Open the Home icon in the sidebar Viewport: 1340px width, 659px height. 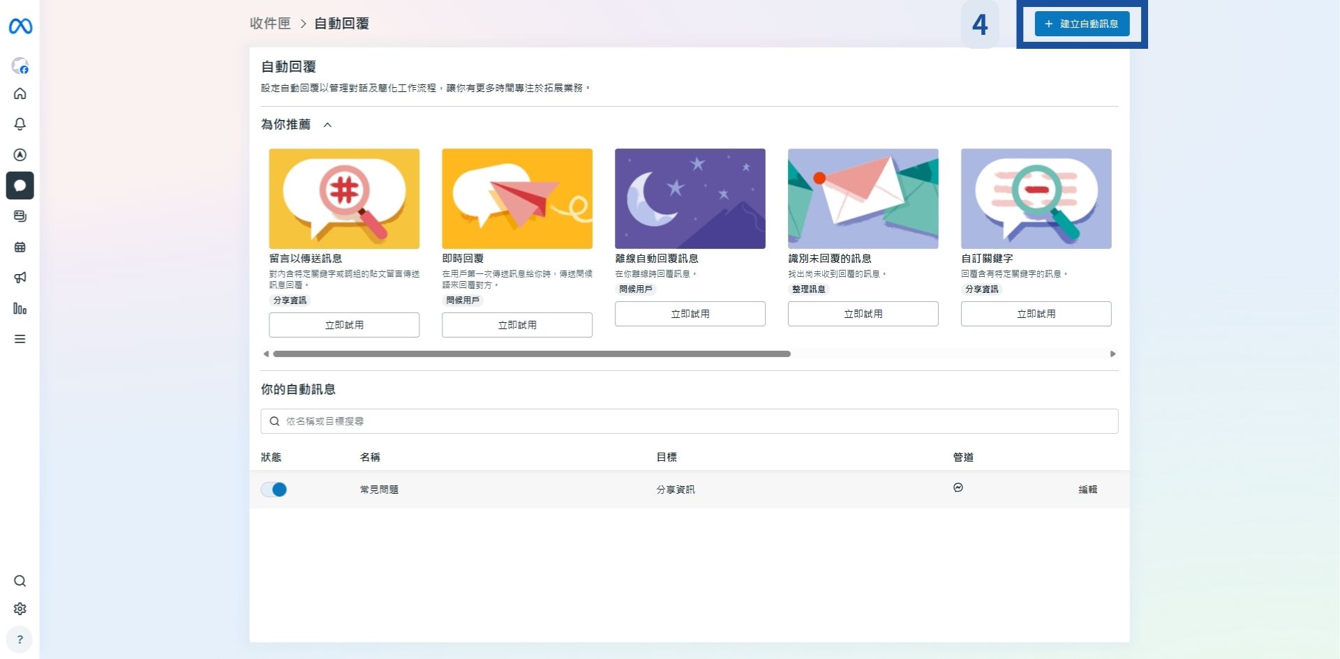point(20,93)
